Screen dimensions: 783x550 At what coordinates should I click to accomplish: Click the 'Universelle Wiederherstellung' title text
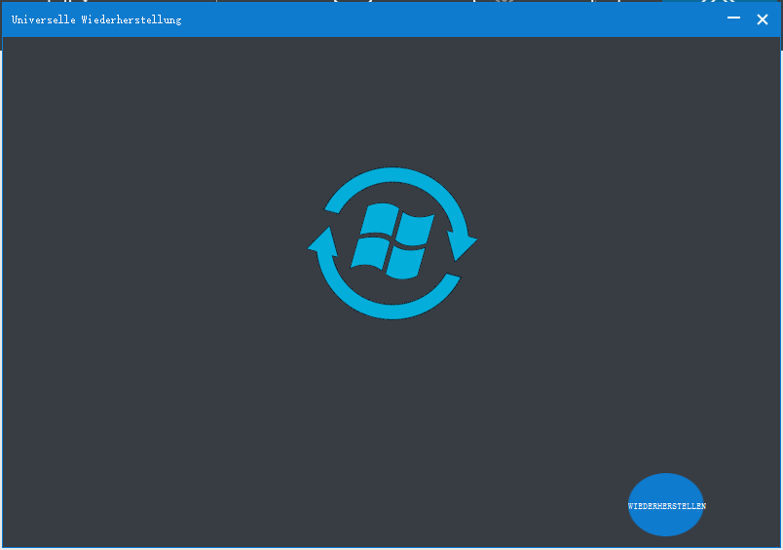(96, 20)
